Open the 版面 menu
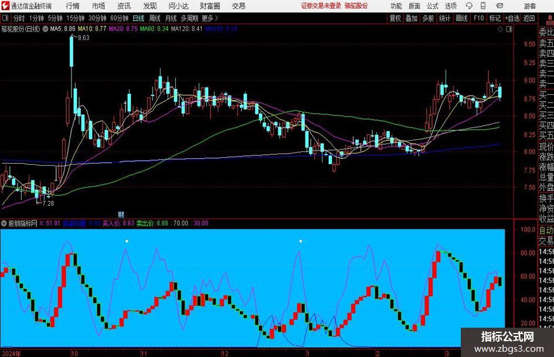Viewport: 554px width, 357px height. (414, 6)
